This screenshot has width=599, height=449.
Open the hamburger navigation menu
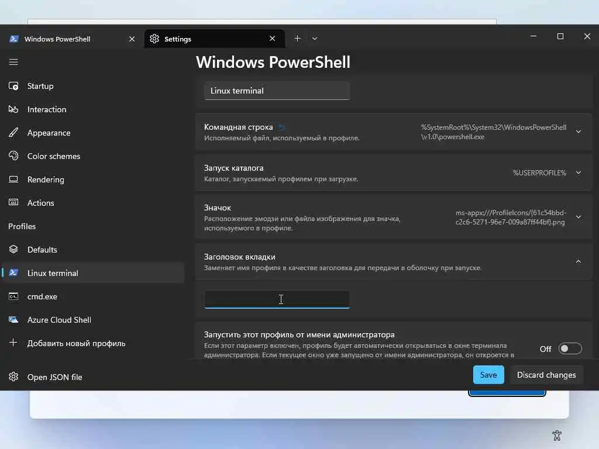pyautogui.click(x=13, y=62)
